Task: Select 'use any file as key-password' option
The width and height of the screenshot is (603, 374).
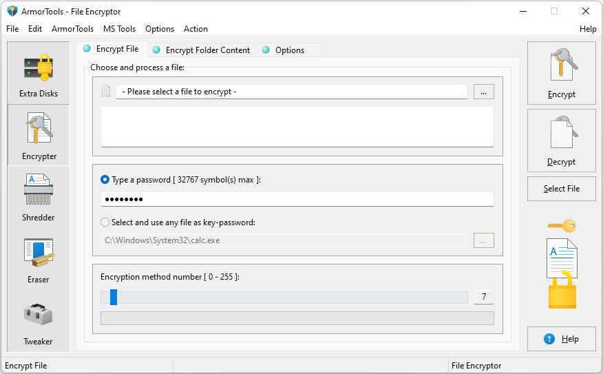Action: (105, 222)
